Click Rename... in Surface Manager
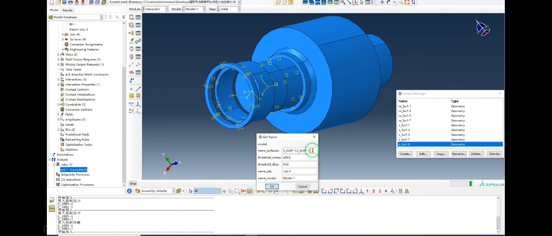552x236 pixels. pos(459,154)
